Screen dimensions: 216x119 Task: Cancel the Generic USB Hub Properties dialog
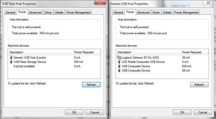point(203,112)
